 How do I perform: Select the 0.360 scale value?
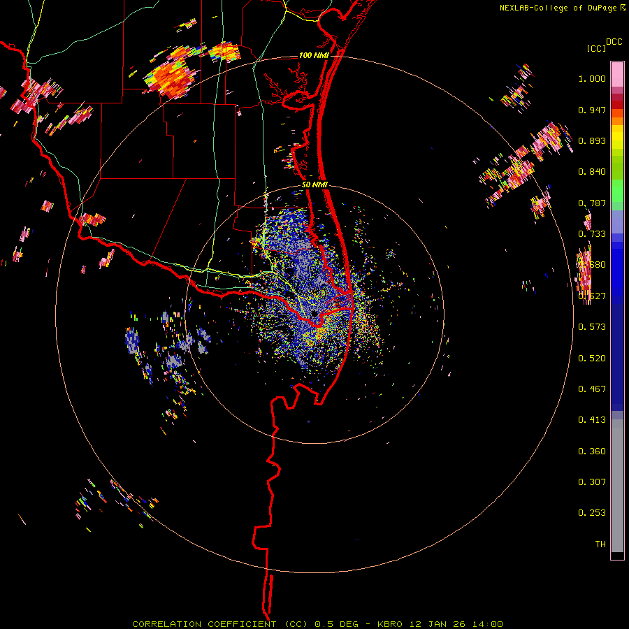coord(592,451)
